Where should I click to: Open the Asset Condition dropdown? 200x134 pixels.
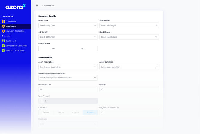point(129,67)
